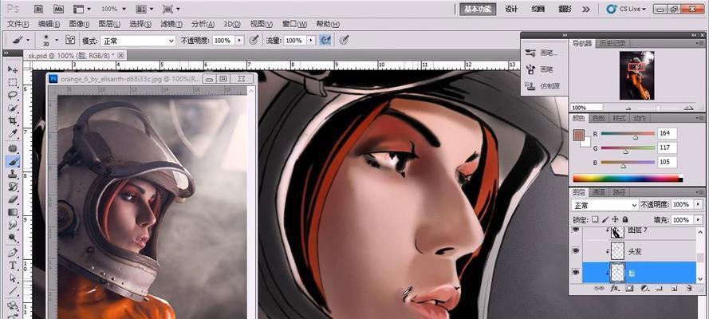Select the Eraser tool
The height and width of the screenshot is (319, 709).
[13, 199]
